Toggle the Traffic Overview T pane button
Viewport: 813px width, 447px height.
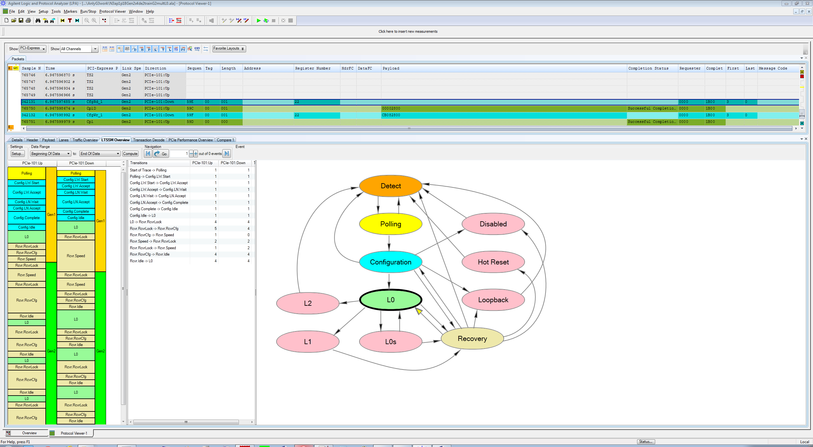tap(162, 49)
